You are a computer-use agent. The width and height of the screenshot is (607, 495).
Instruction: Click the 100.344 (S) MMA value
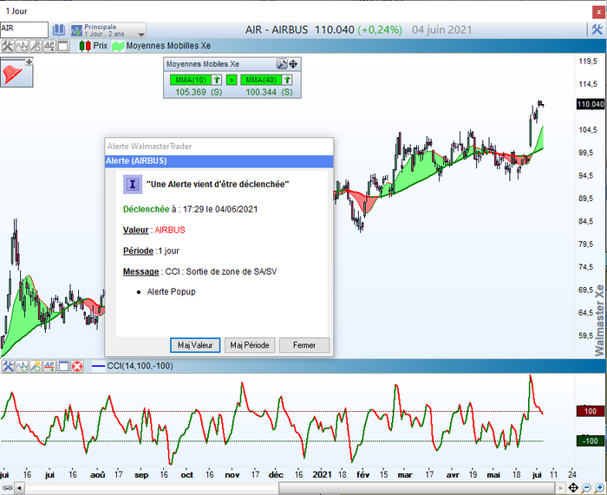(269, 93)
